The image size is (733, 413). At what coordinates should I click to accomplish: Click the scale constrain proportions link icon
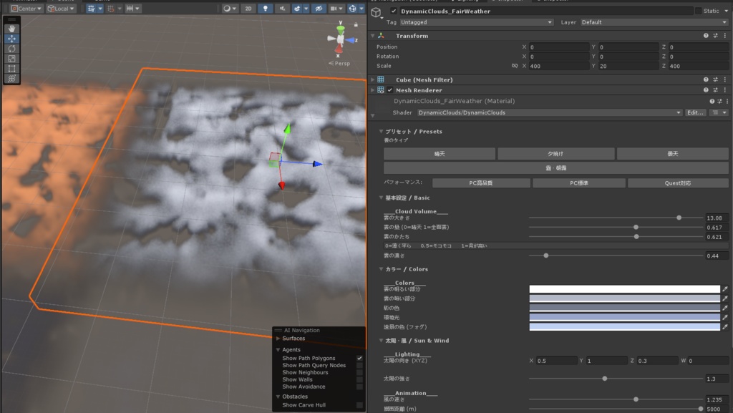coord(514,66)
